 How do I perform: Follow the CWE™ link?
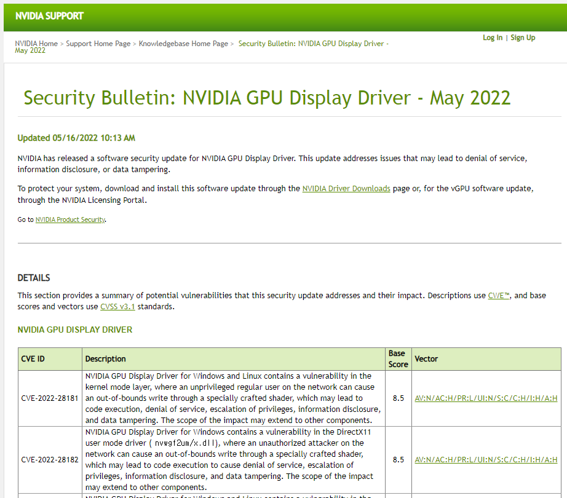(x=498, y=295)
